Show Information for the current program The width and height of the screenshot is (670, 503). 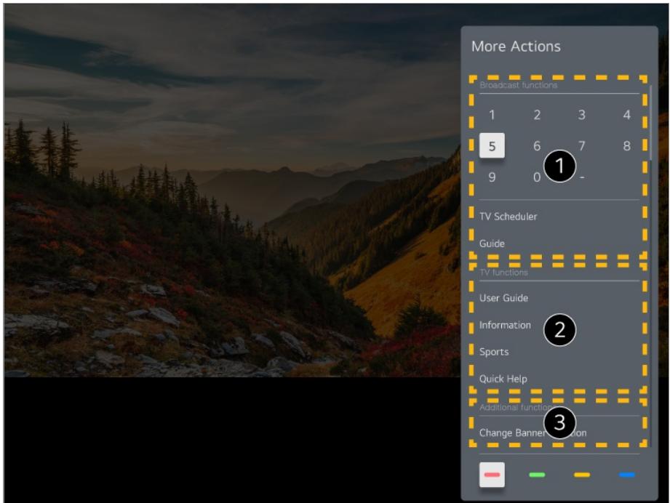(x=505, y=325)
